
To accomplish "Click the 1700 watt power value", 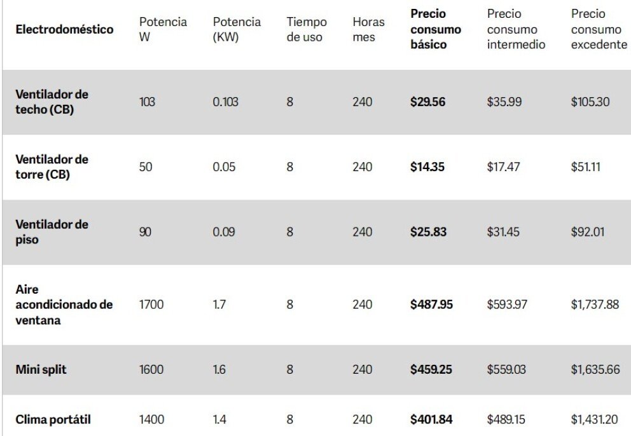I will click(x=151, y=304).
